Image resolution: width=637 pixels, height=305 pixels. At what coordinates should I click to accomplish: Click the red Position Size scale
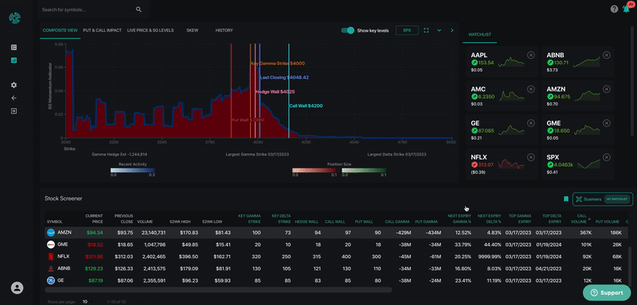coord(314,171)
